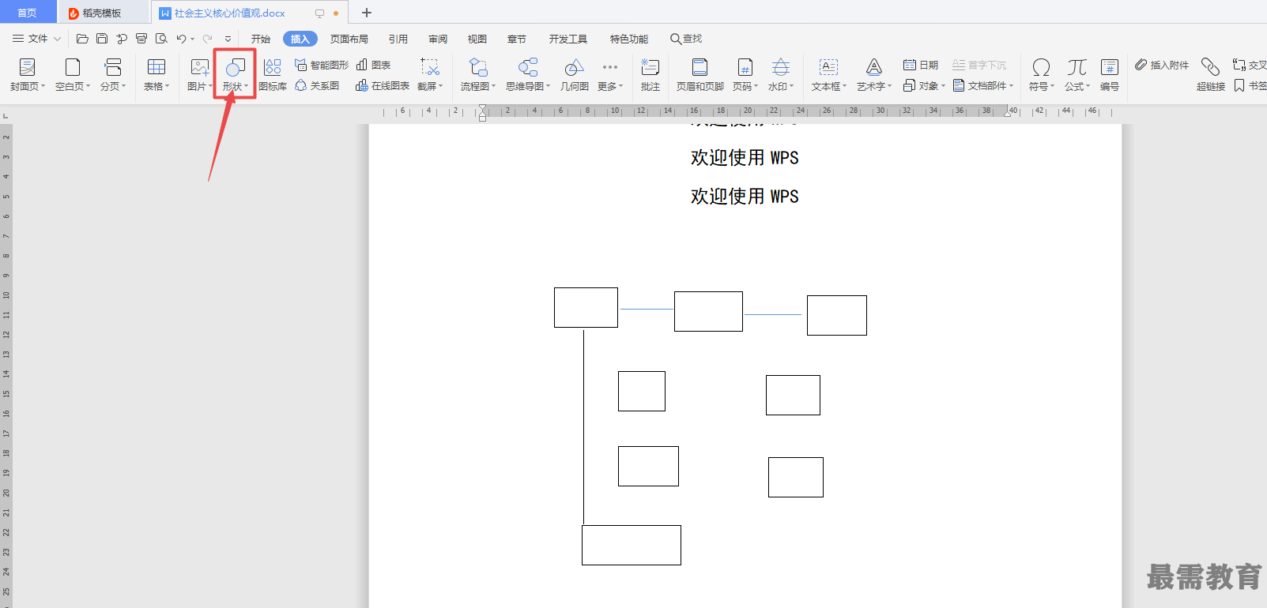1267x608 pixels.
Task: Insert a picture with 图片
Action: point(199,75)
